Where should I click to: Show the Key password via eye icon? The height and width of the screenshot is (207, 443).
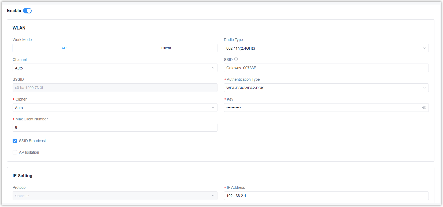point(424,108)
